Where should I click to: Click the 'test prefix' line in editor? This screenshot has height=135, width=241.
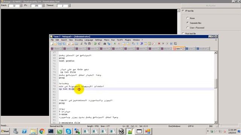pos(67,61)
